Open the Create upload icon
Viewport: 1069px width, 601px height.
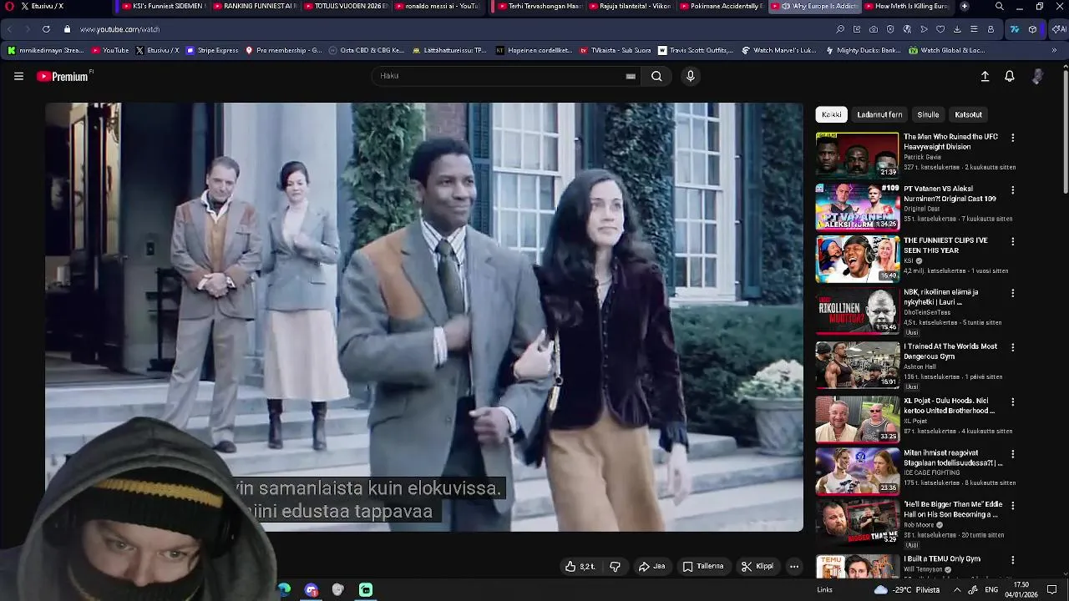pos(985,76)
